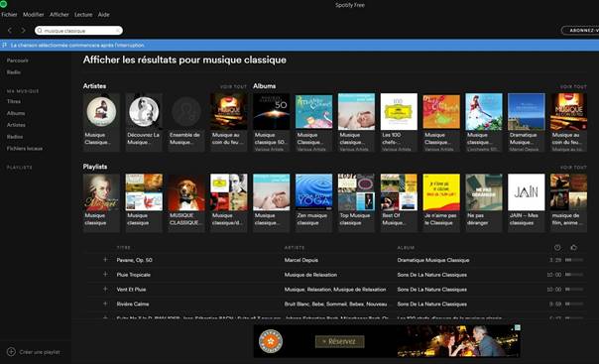Open artist Marcel Depuis in track list
599x364 pixels.
click(301, 260)
